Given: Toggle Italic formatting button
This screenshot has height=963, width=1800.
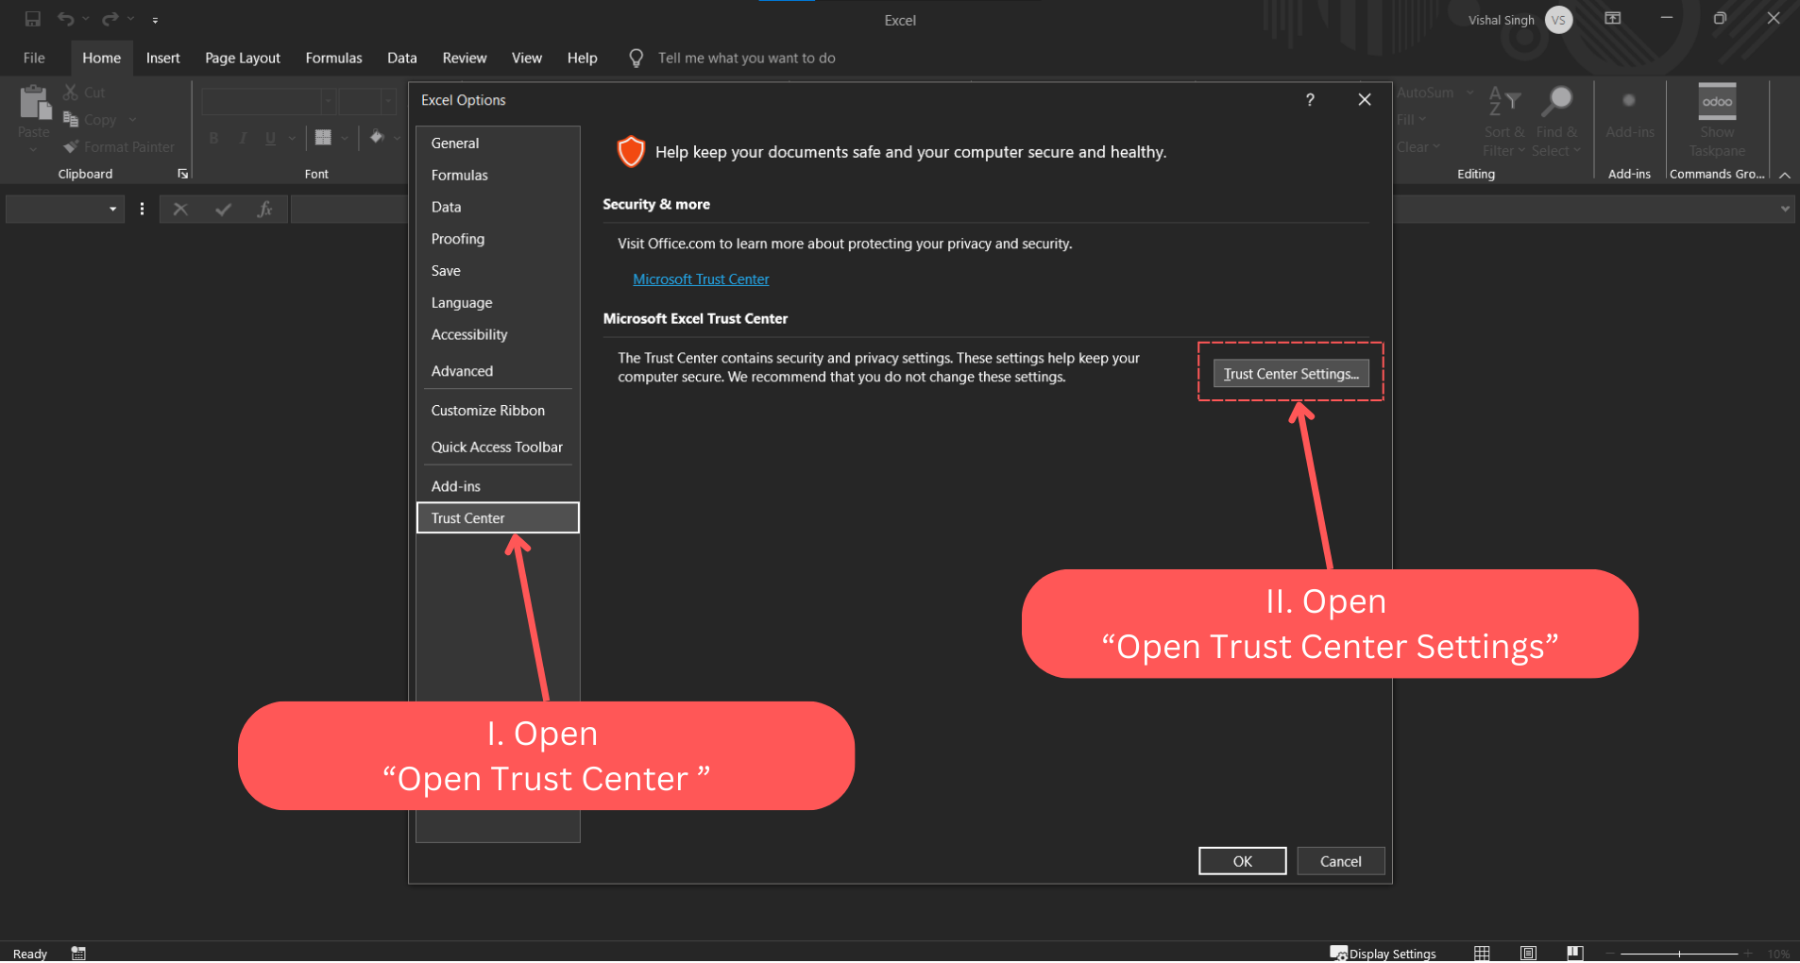Looking at the screenshot, I should (243, 138).
